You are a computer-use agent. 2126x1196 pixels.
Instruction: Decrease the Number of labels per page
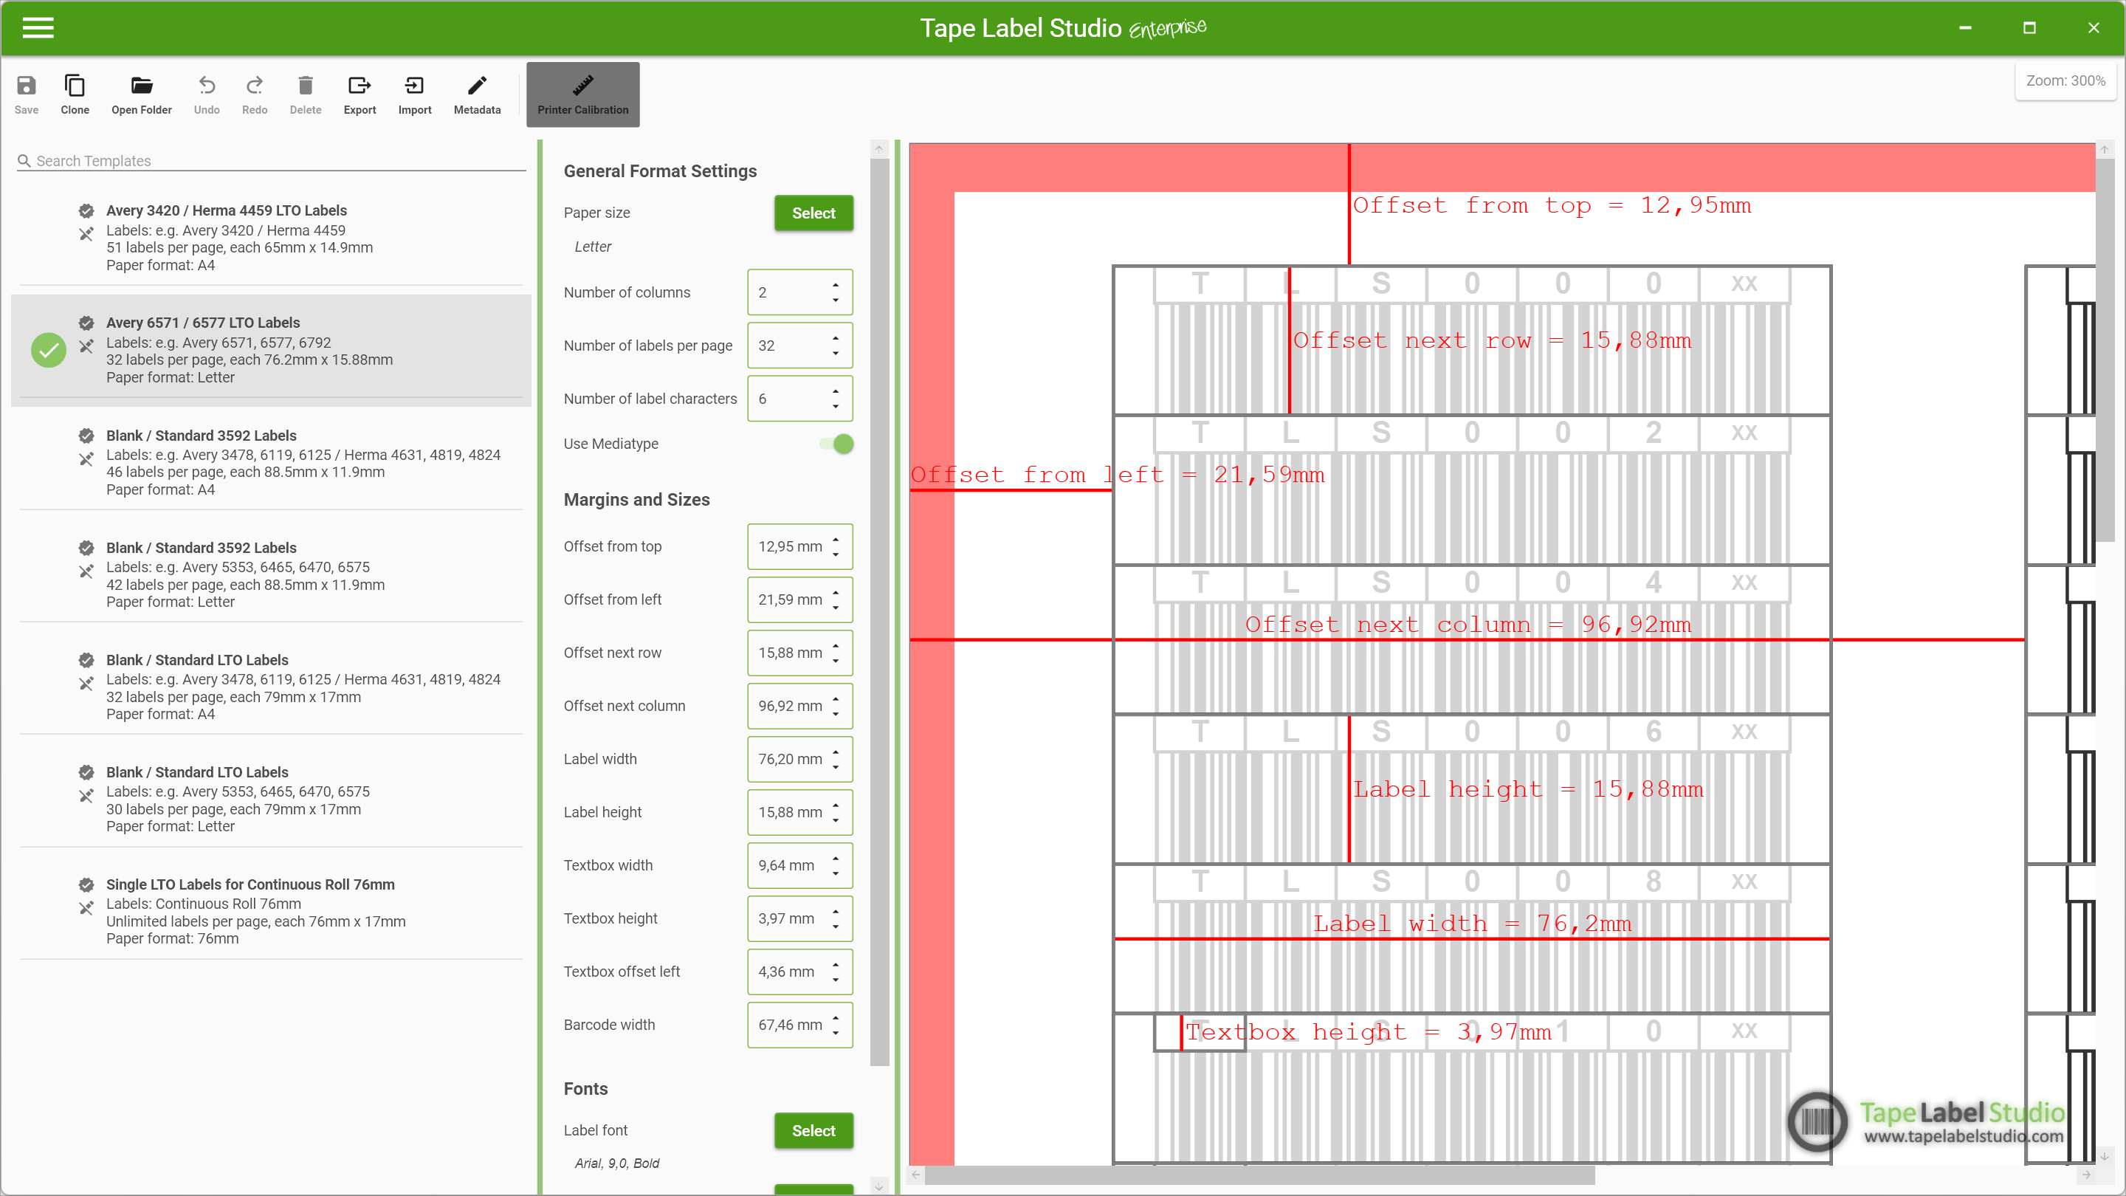point(836,354)
